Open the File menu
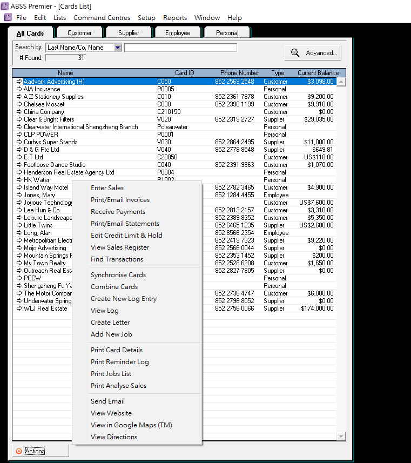Image resolution: width=411 pixels, height=463 pixels. pos(21,18)
